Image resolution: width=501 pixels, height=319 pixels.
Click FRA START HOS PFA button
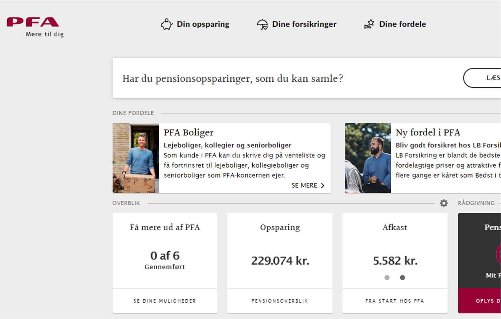[x=395, y=301]
